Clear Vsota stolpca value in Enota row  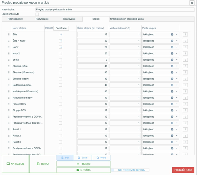pyautogui.click(x=172, y=60)
